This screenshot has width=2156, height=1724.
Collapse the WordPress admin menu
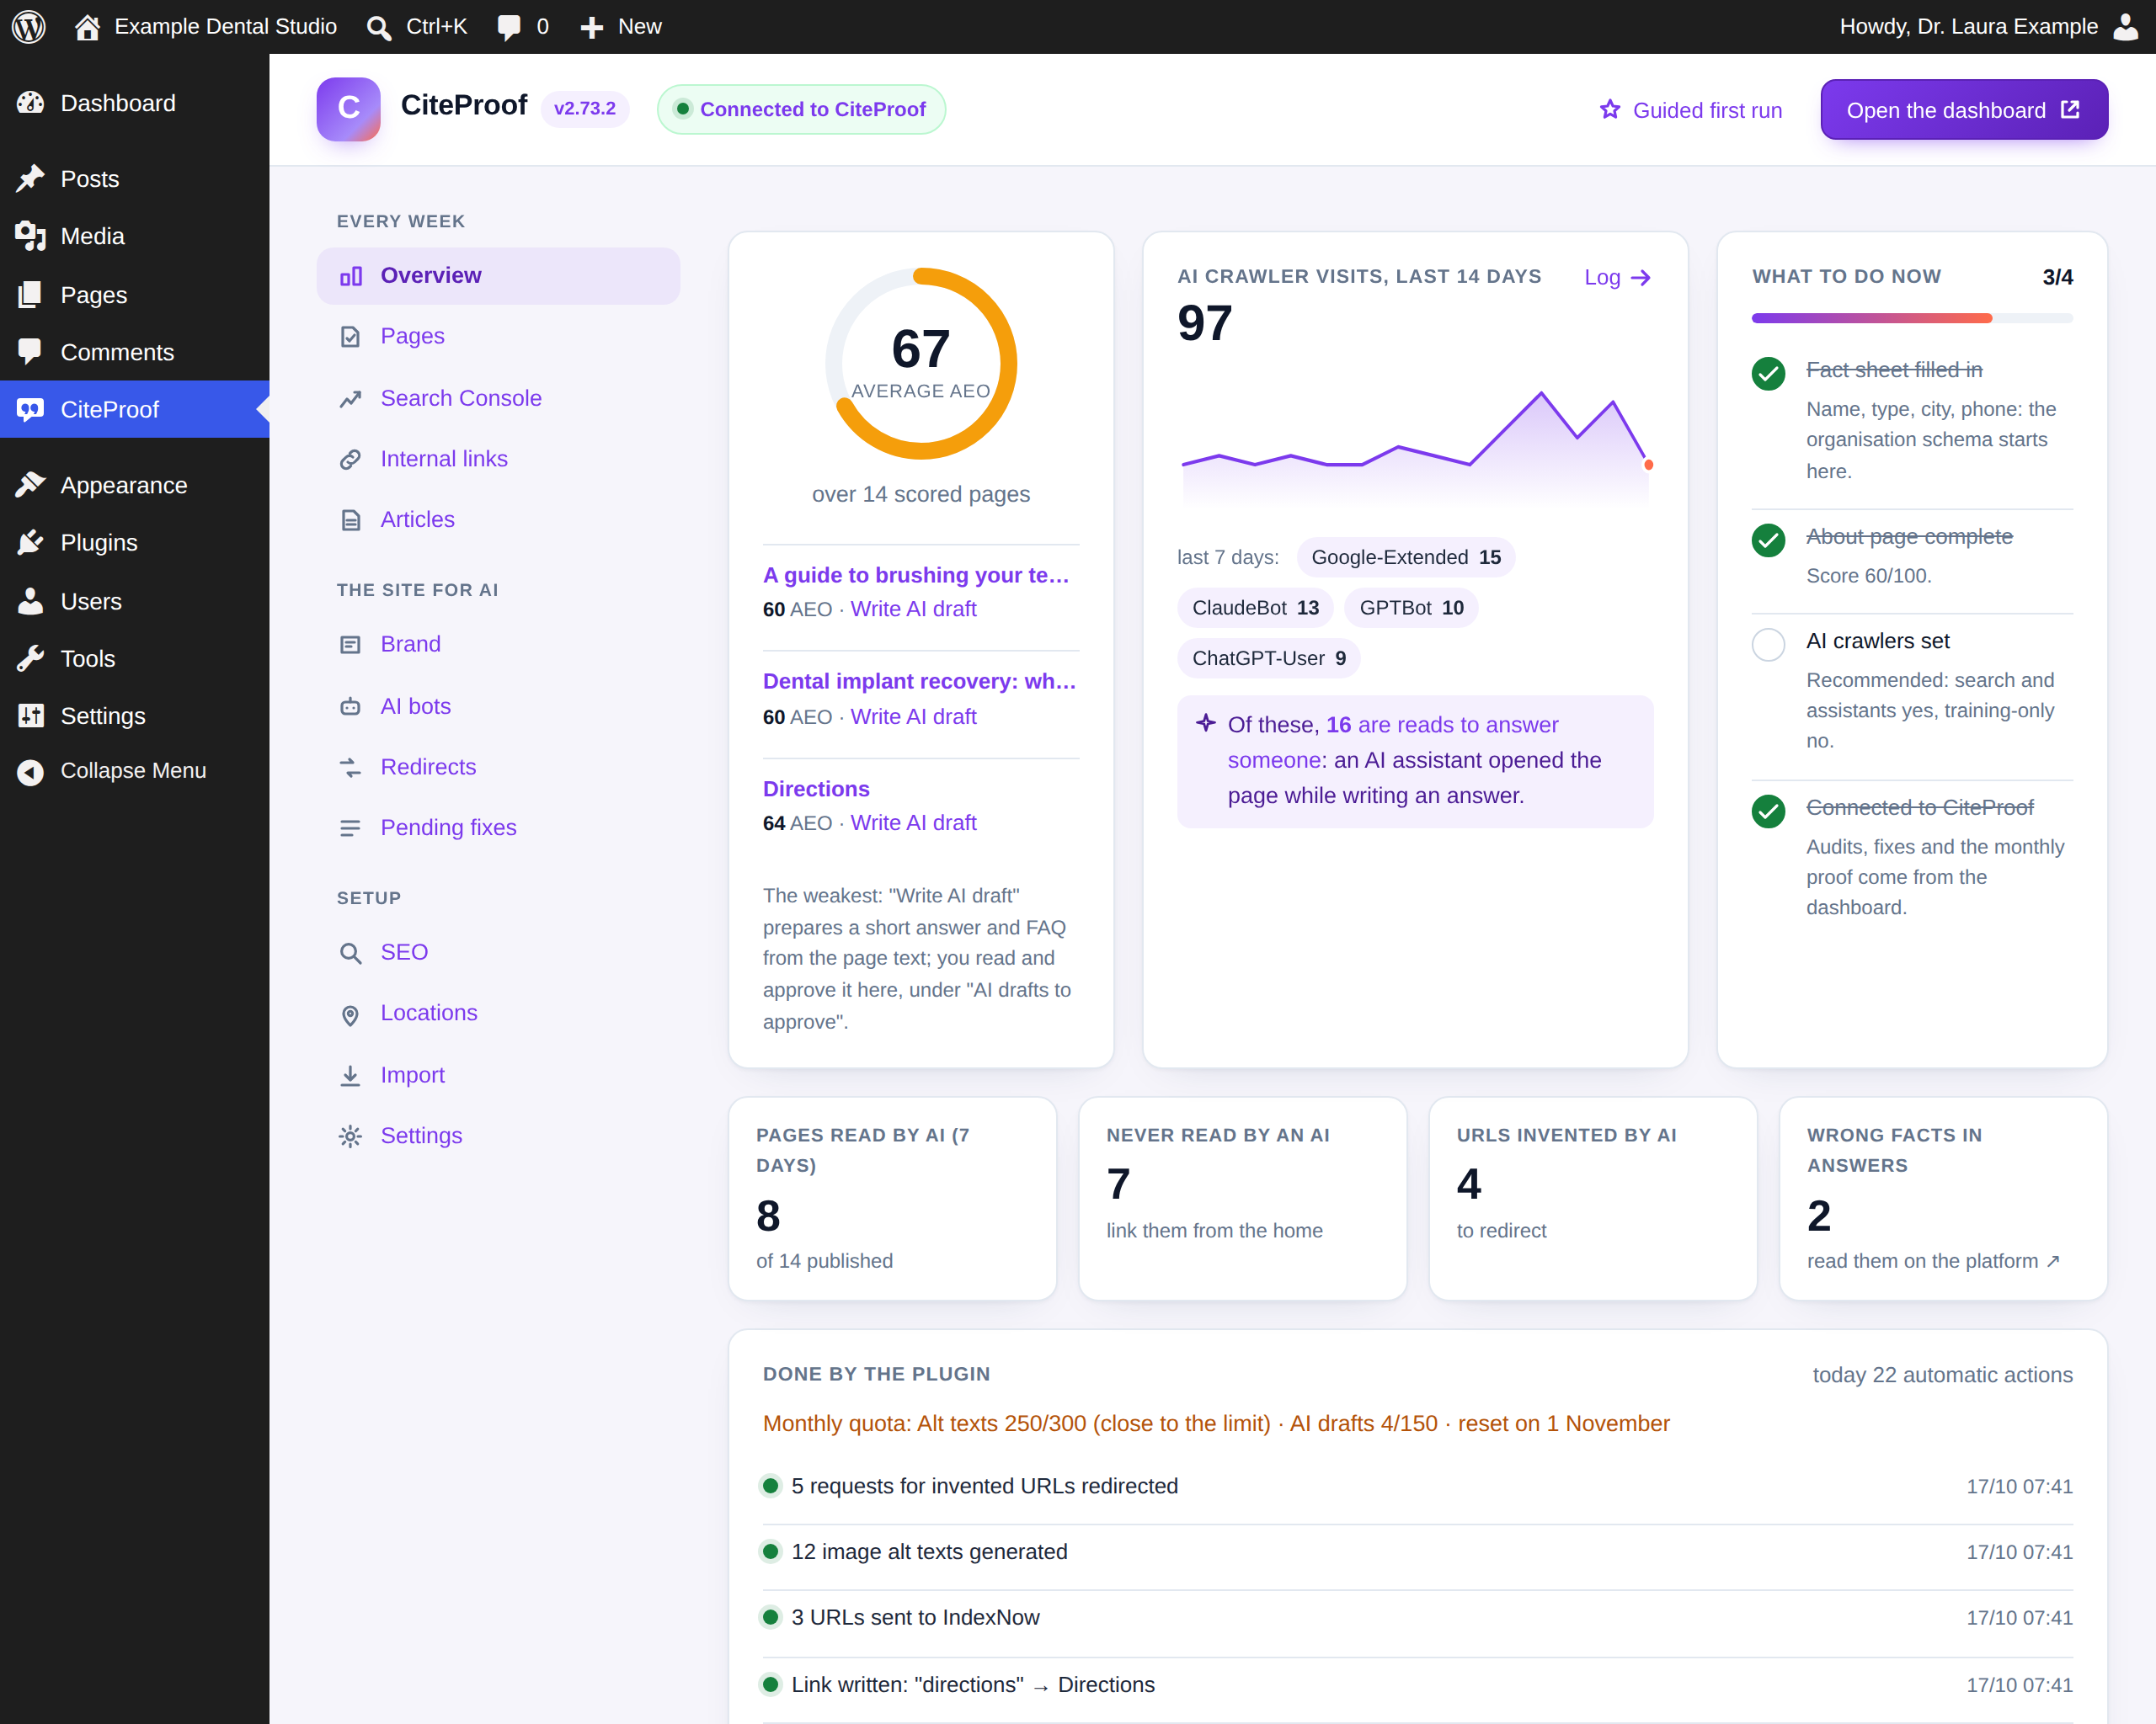pyautogui.click(x=134, y=770)
